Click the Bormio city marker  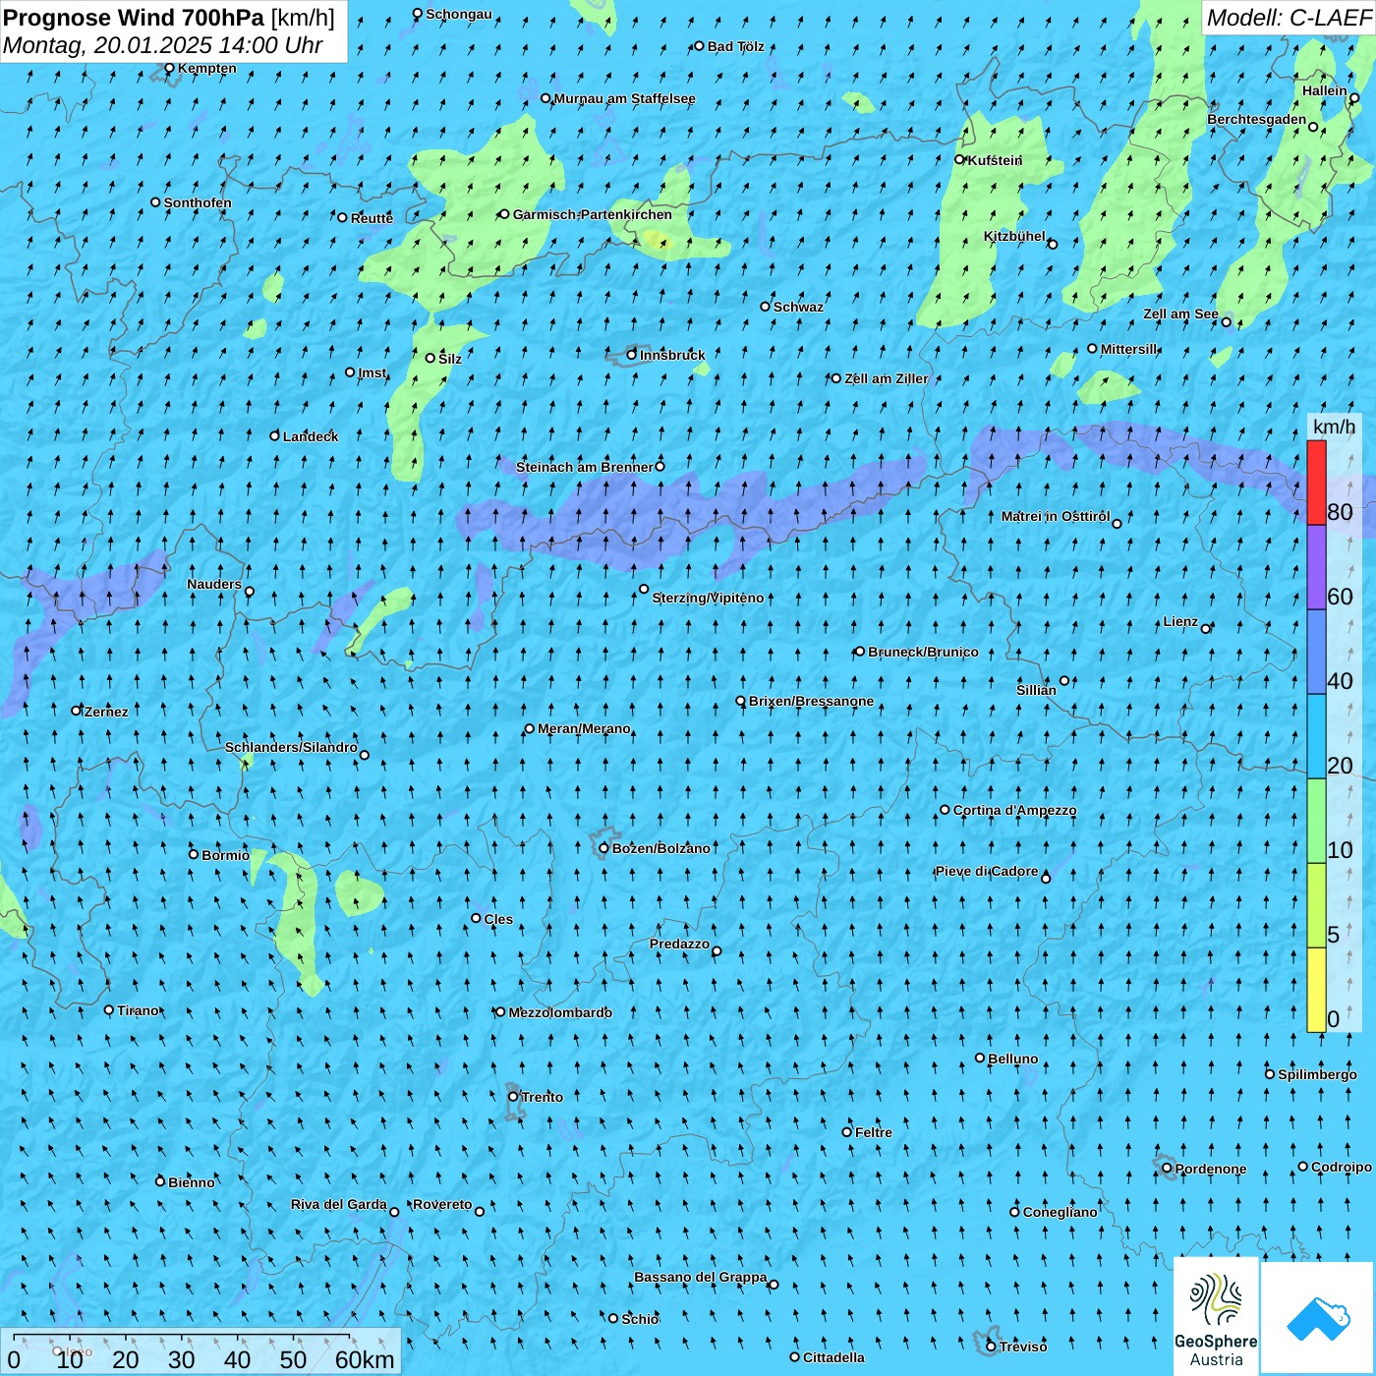pyautogui.click(x=194, y=854)
